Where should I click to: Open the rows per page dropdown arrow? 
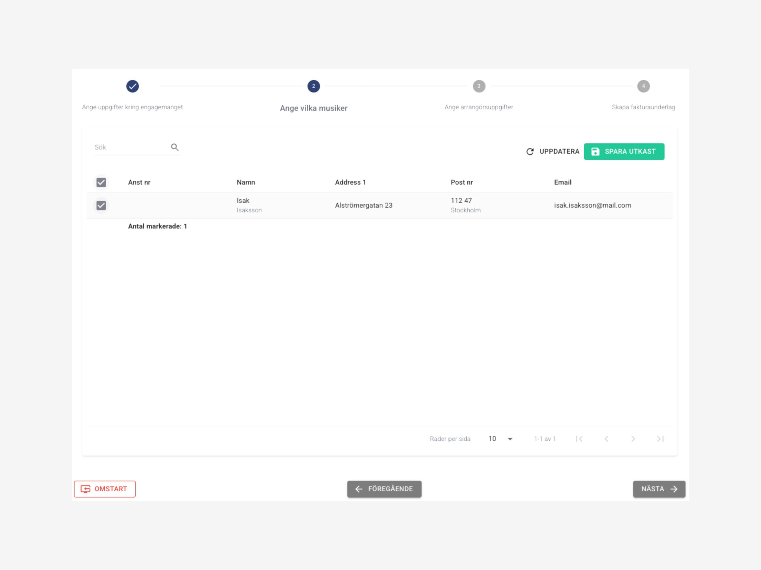pyautogui.click(x=510, y=439)
